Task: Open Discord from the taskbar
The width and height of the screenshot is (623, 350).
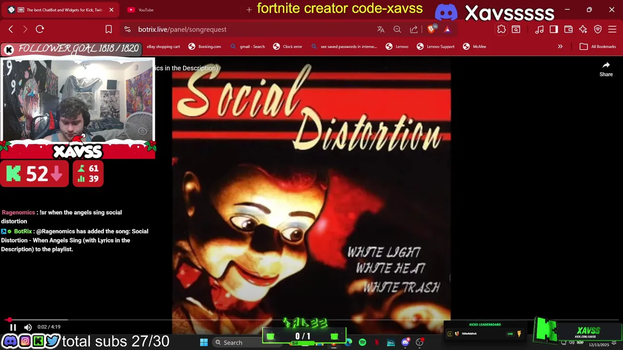Action: pos(405,342)
